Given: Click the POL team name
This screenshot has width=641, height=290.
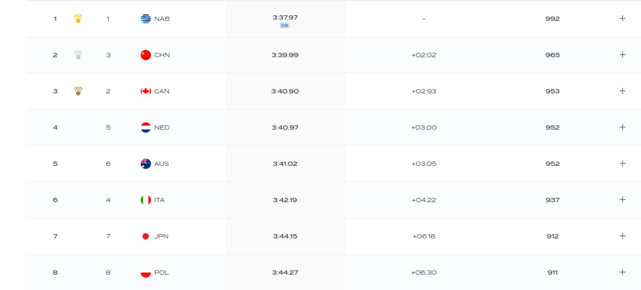Looking at the screenshot, I should click(x=161, y=272).
